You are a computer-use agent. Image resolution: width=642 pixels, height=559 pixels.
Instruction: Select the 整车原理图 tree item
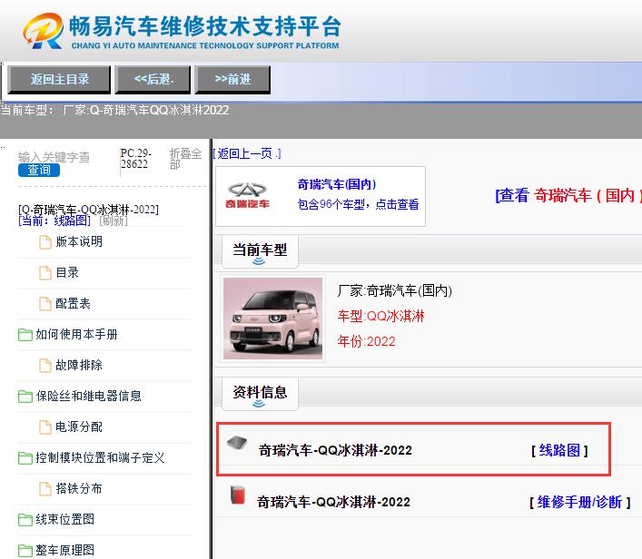(65, 551)
